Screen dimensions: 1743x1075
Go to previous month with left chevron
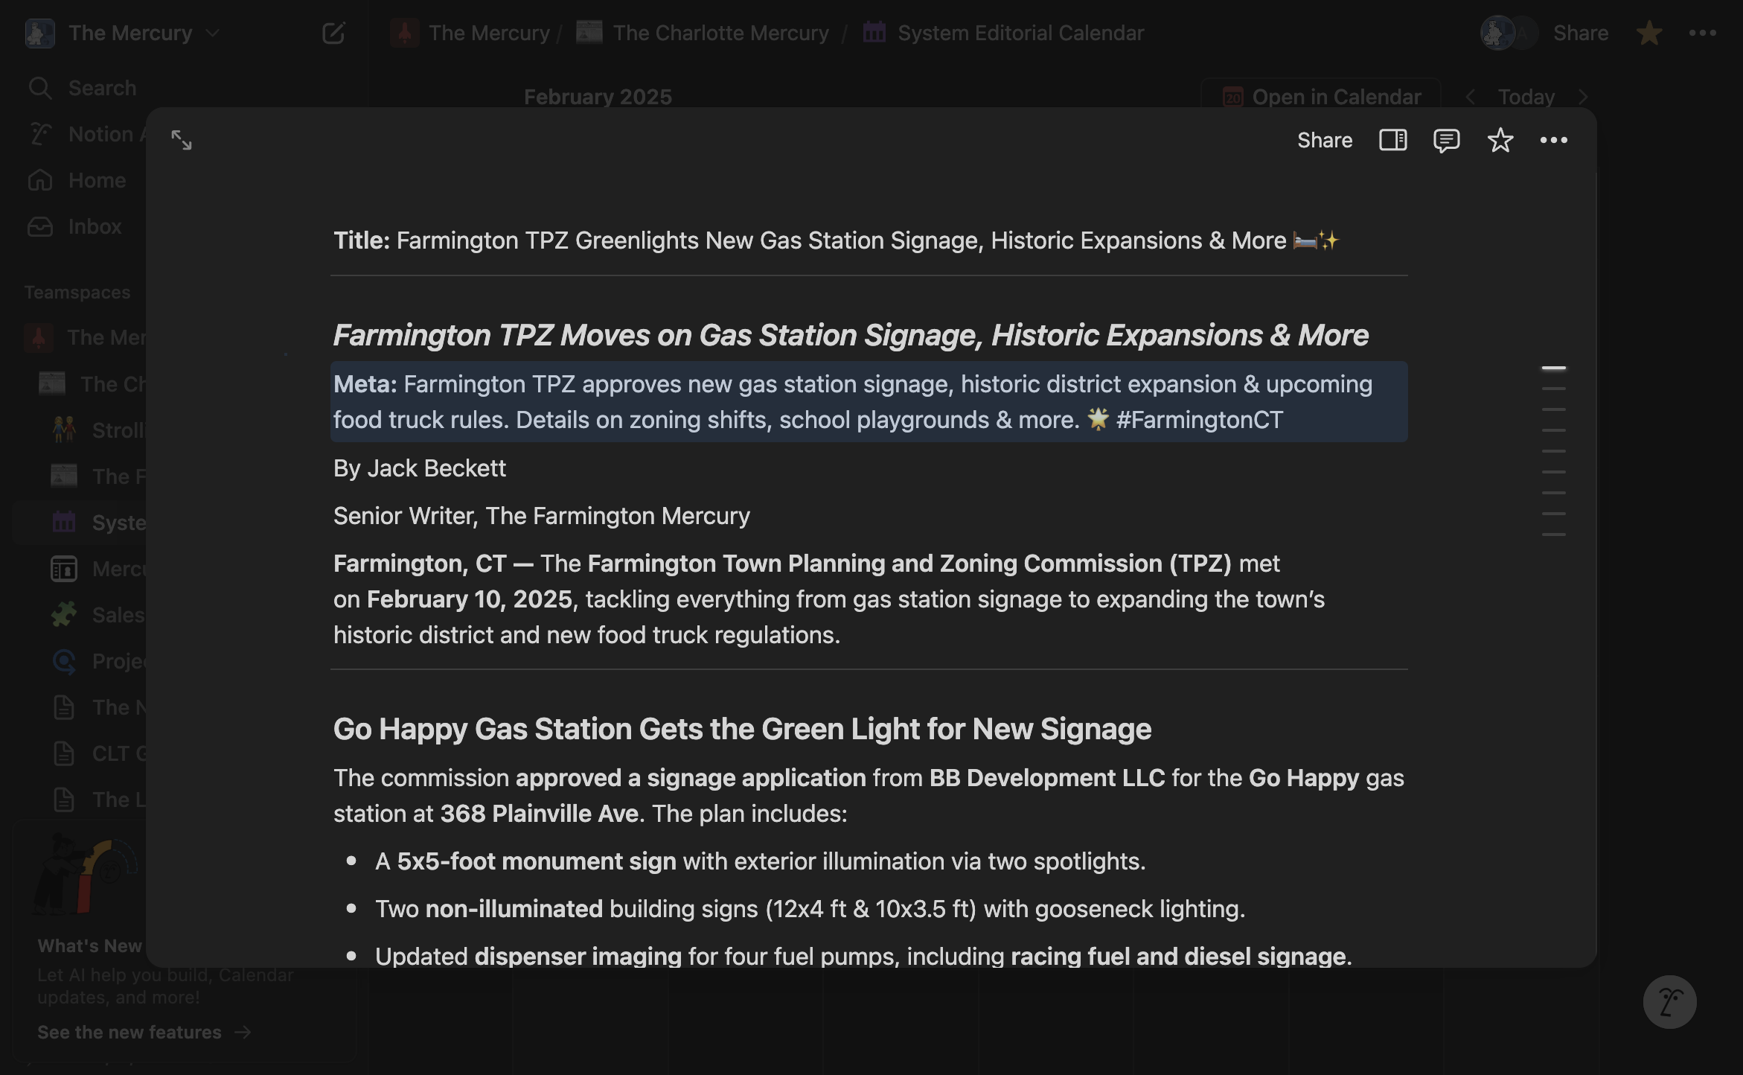1470,97
